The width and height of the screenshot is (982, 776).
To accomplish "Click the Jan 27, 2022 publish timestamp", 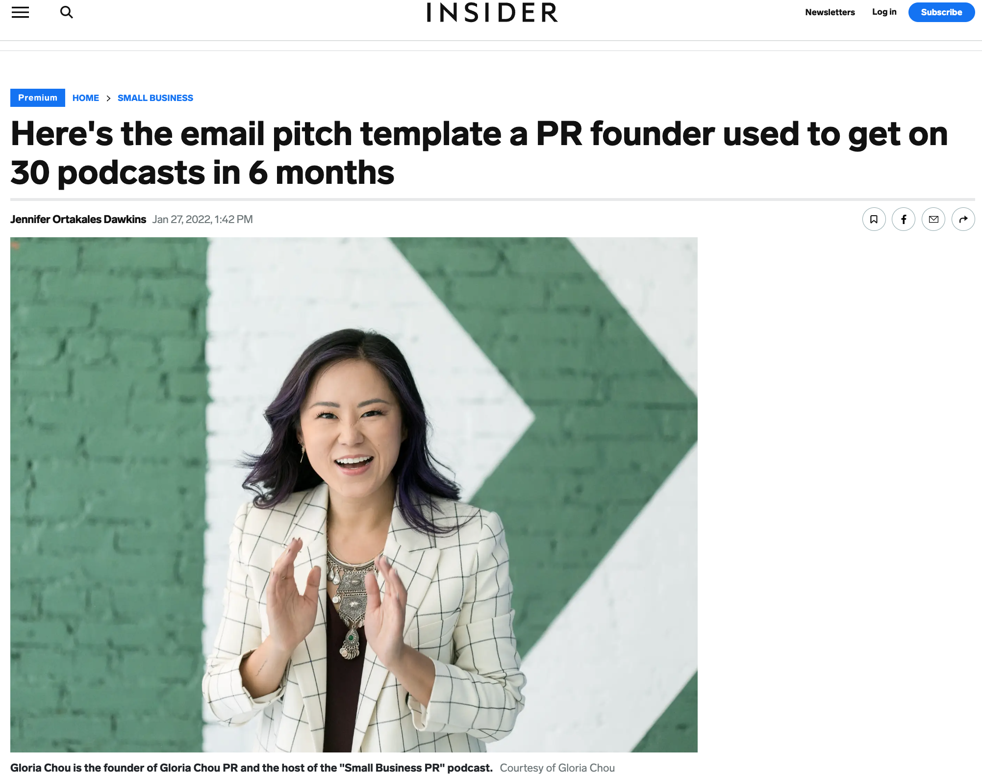I will click(x=202, y=219).
